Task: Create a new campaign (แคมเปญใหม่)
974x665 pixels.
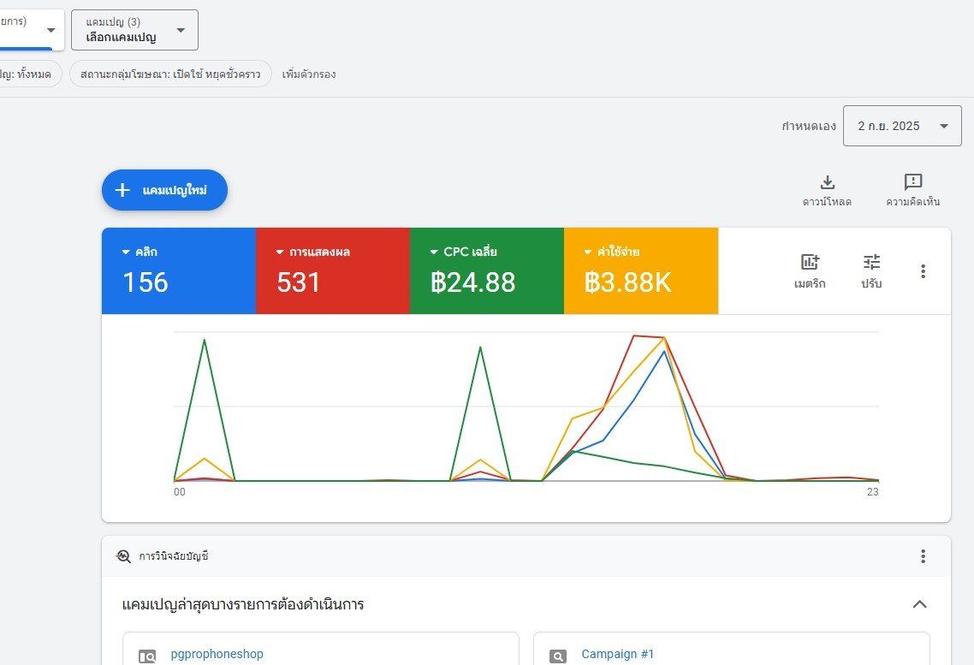Action: click(164, 190)
